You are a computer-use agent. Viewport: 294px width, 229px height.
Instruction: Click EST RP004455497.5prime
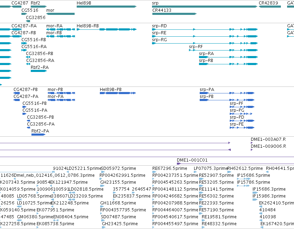tap(175, 224)
